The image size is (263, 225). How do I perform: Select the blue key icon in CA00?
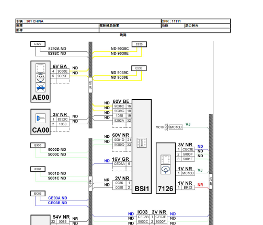[40, 119]
